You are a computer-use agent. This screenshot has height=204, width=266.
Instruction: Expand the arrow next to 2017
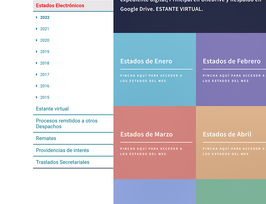(37, 75)
